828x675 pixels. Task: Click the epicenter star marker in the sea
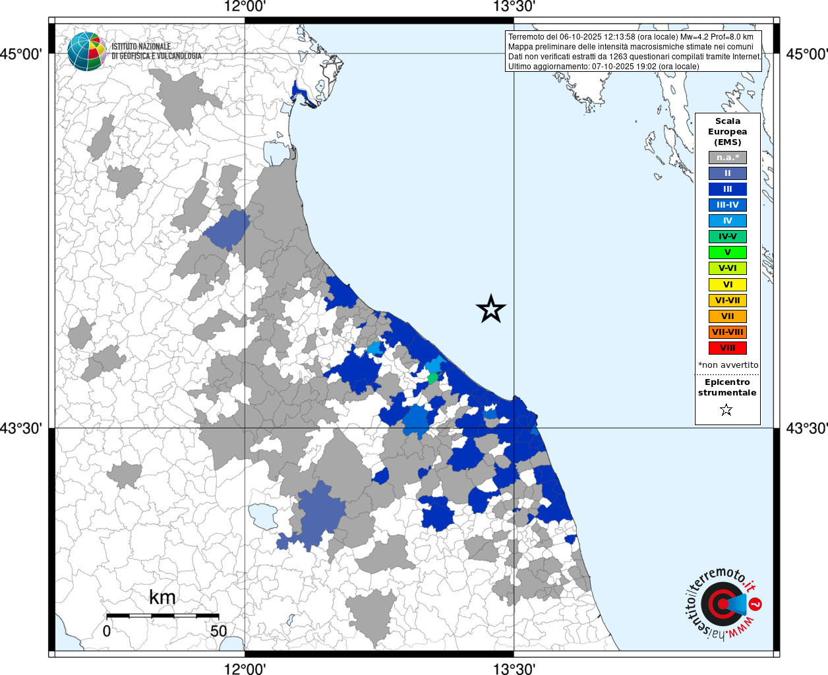[490, 308]
